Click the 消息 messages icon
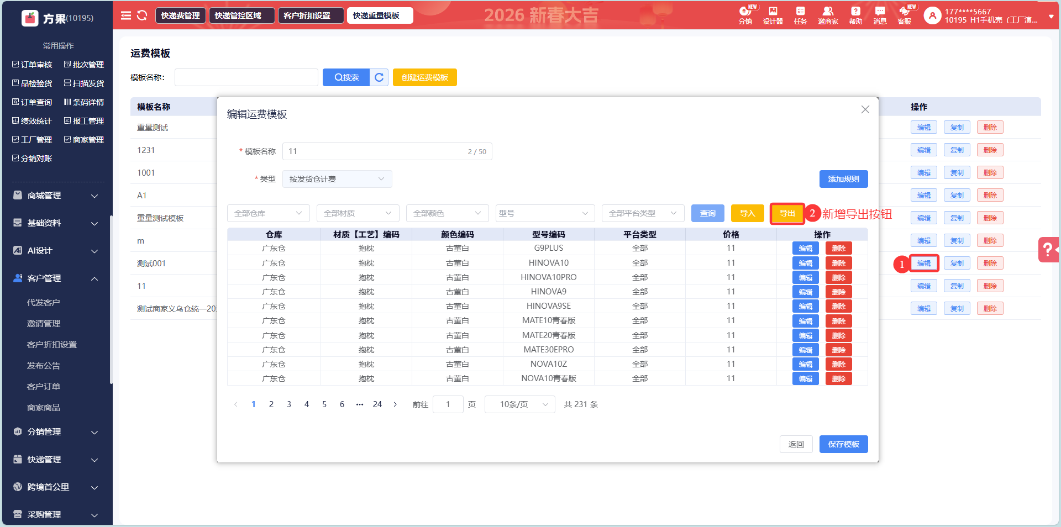This screenshot has height=527, width=1061. coord(880,15)
